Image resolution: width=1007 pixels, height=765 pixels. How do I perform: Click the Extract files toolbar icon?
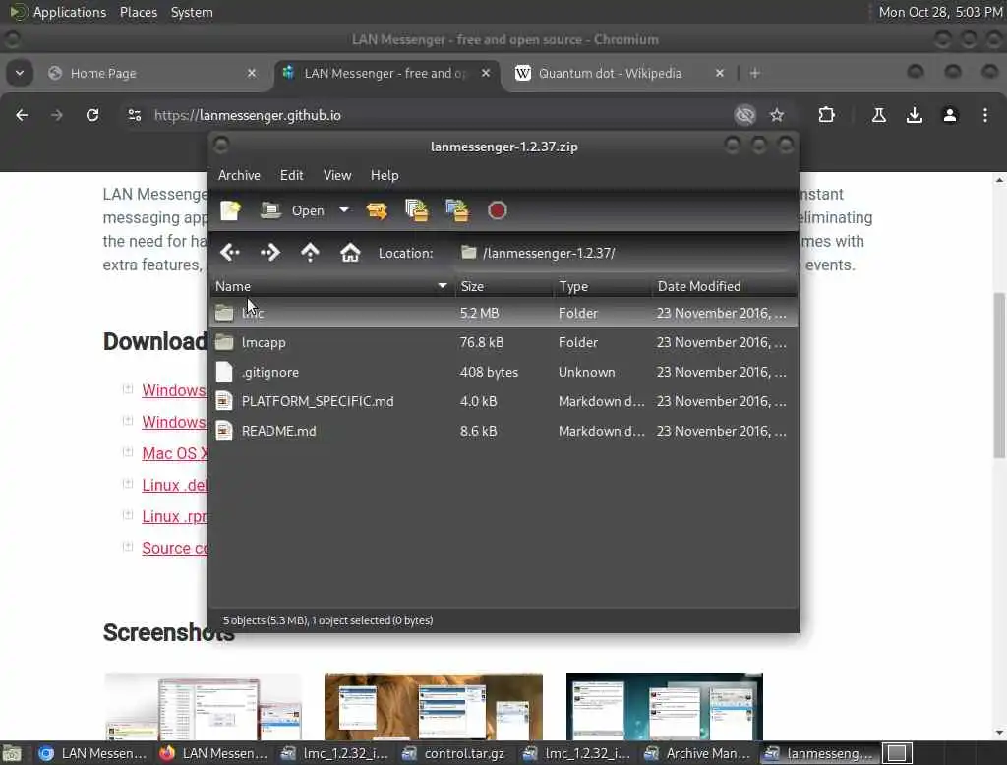[x=377, y=210]
